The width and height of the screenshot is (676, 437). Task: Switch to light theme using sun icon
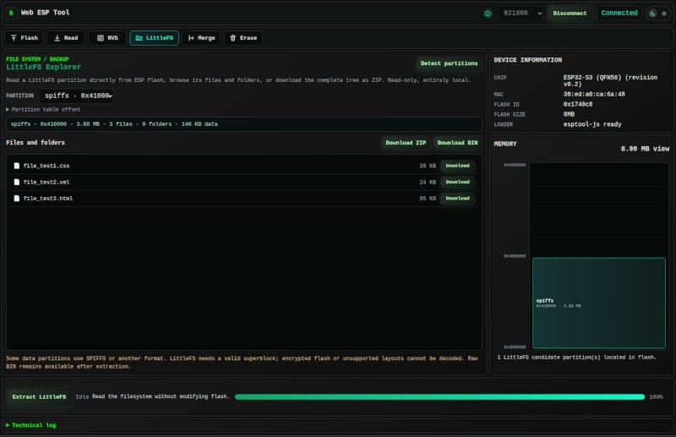pos(664,14)
